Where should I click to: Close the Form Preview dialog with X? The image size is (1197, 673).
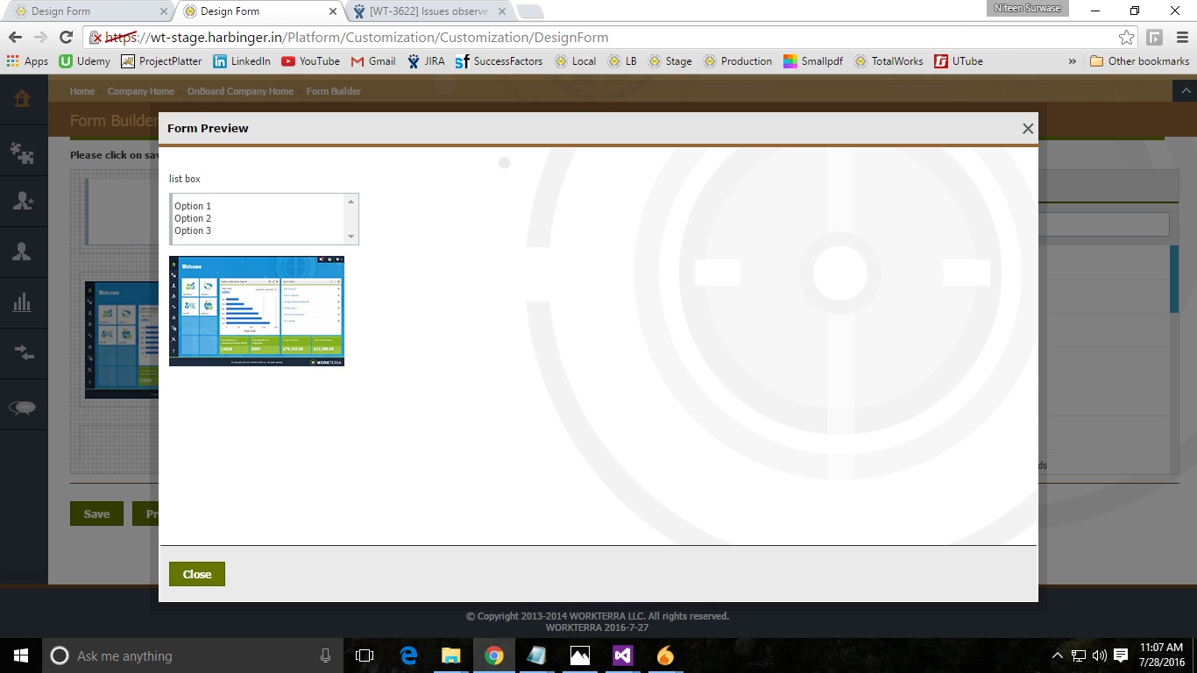pos(1028,129)
